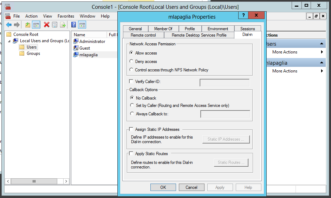The image size is (331, 198).
Task: Click the Name column header
Action: tap(89, 35)
